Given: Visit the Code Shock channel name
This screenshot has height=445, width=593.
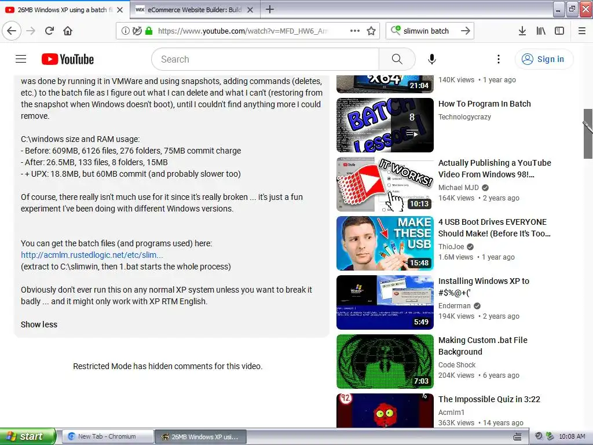Looking at the screenshot, I should tap(457, 365).
